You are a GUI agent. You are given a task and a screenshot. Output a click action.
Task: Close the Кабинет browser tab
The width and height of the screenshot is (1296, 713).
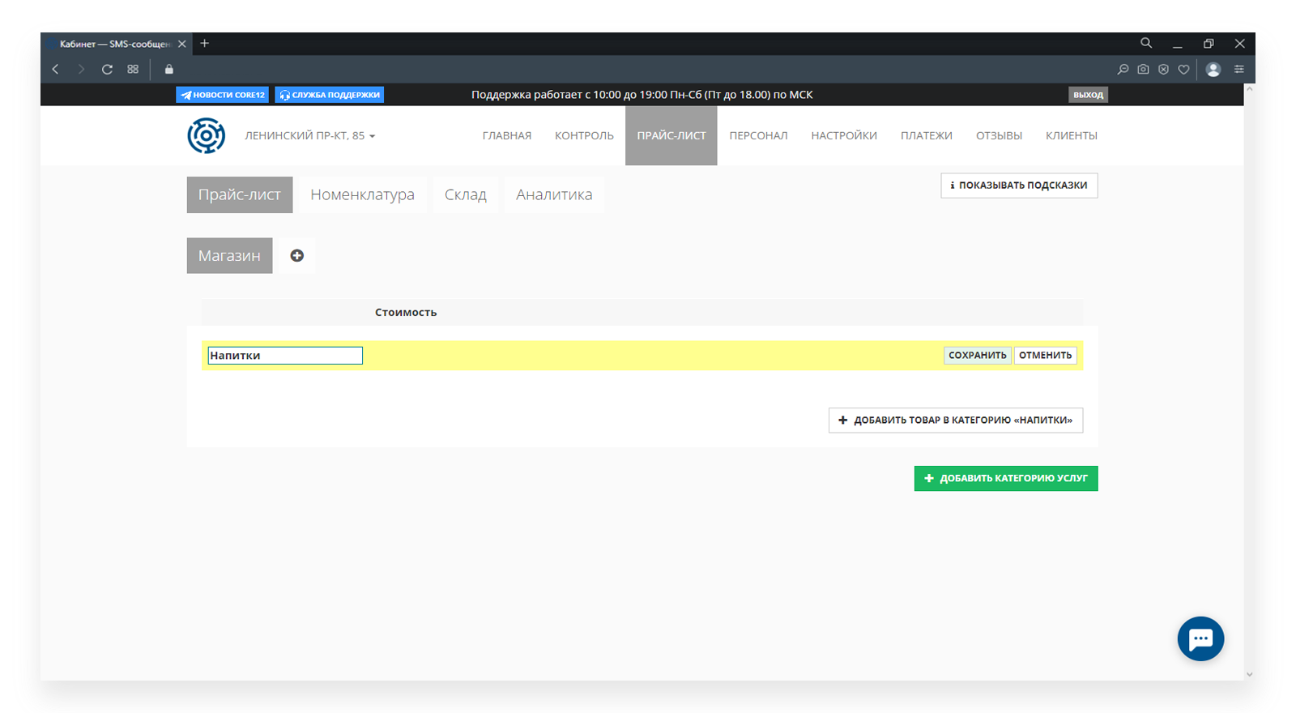182,44
